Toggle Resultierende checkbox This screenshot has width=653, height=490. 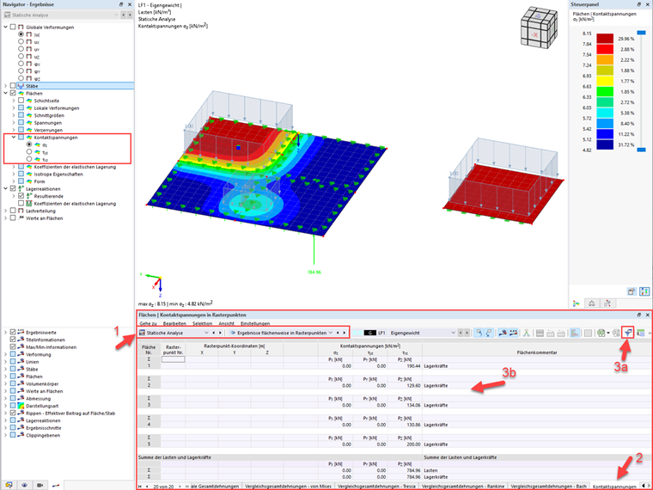pos(21,196)
